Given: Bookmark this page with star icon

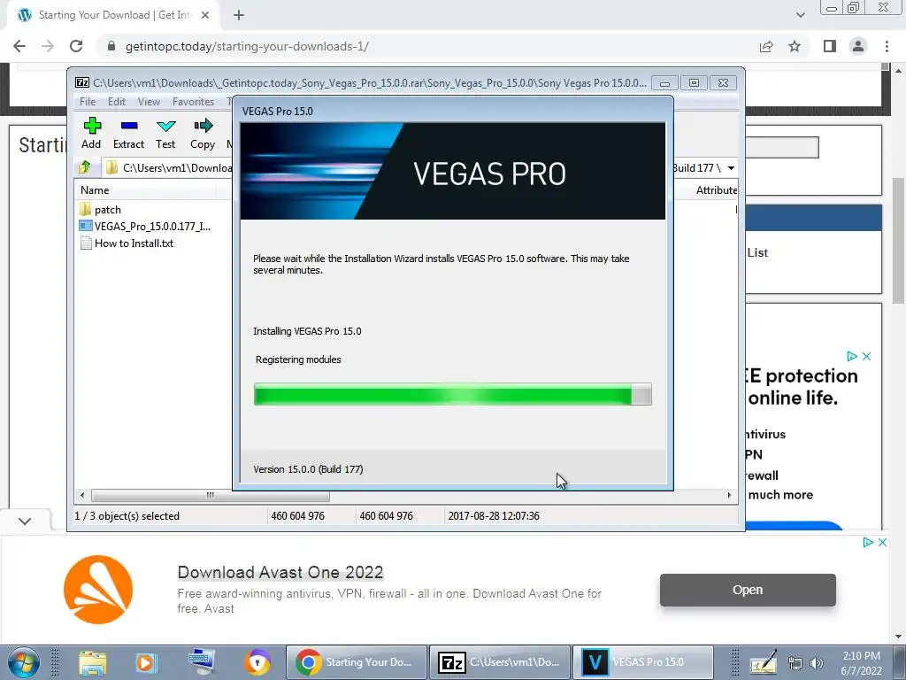Looking at the screenshot, I should [795, 46].
